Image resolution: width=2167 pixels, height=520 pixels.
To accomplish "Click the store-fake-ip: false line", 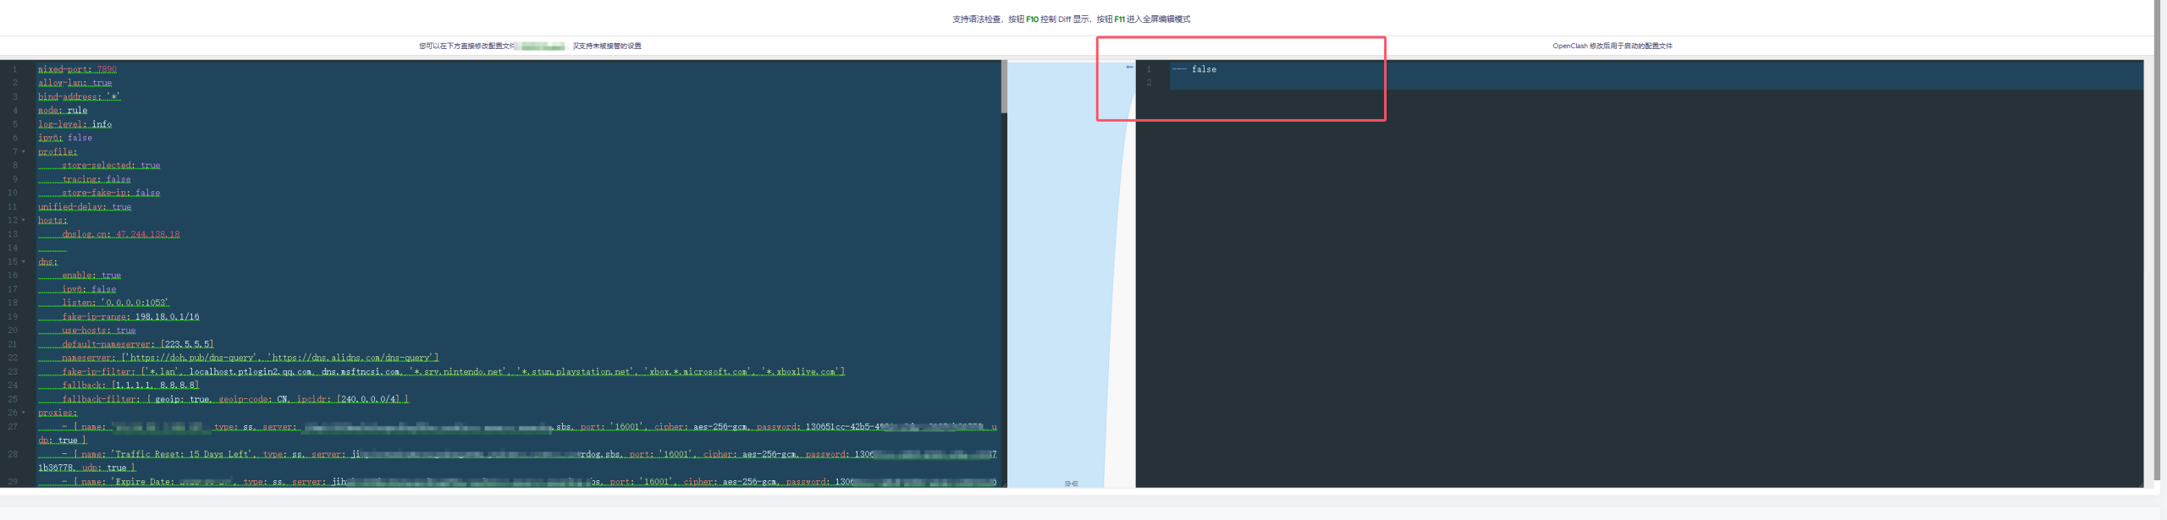I will tap(111, 193).
